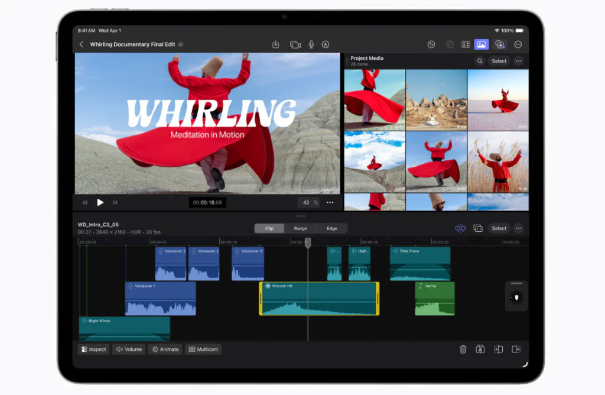The height and width of the screenshot is (395, 605).
Task: Select the record video camera icon
Action: tap(294, 44)
